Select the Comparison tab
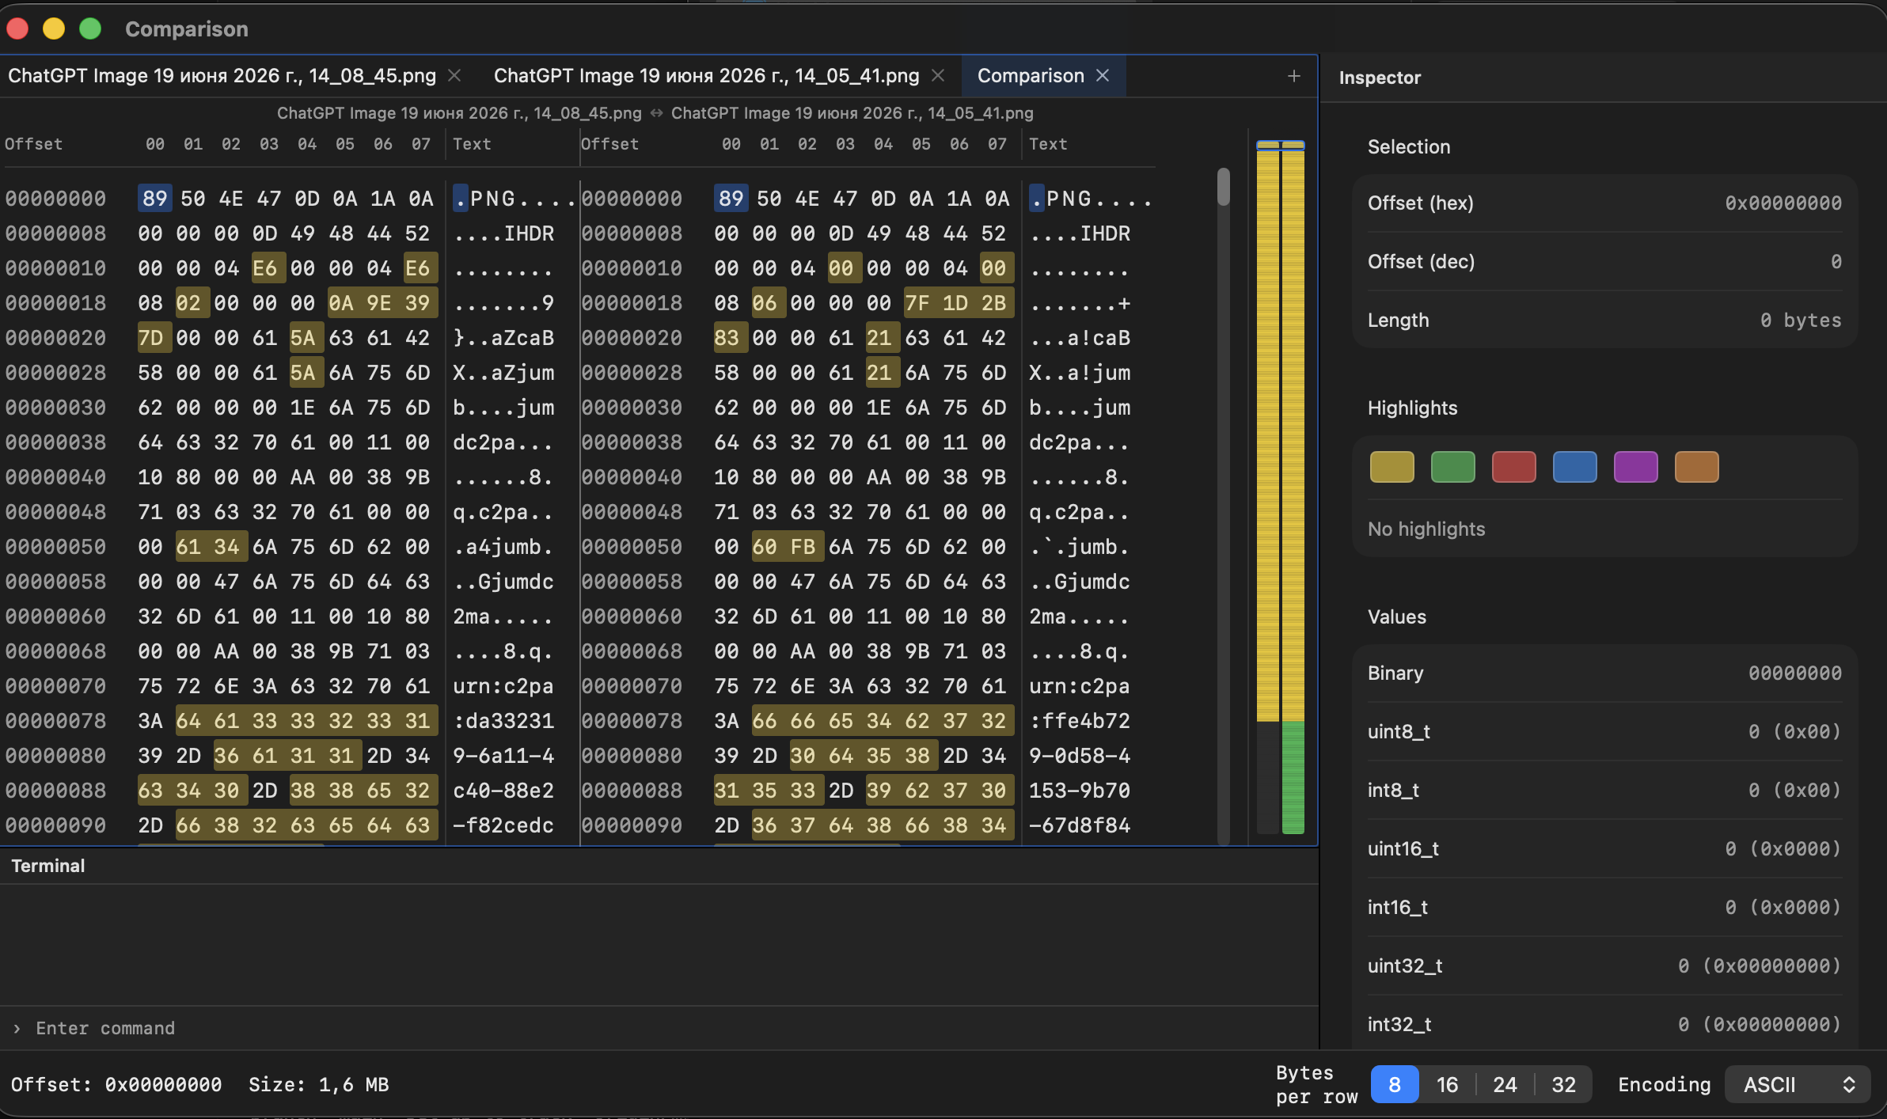The image size is (1887, 1119). point(1031,75)
